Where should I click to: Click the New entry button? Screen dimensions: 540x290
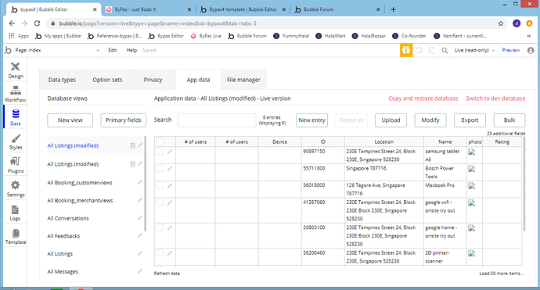point(311,120)
